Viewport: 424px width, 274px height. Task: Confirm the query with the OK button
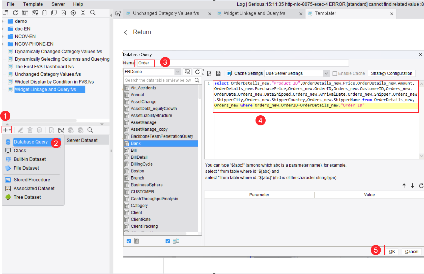pos(392,252)
